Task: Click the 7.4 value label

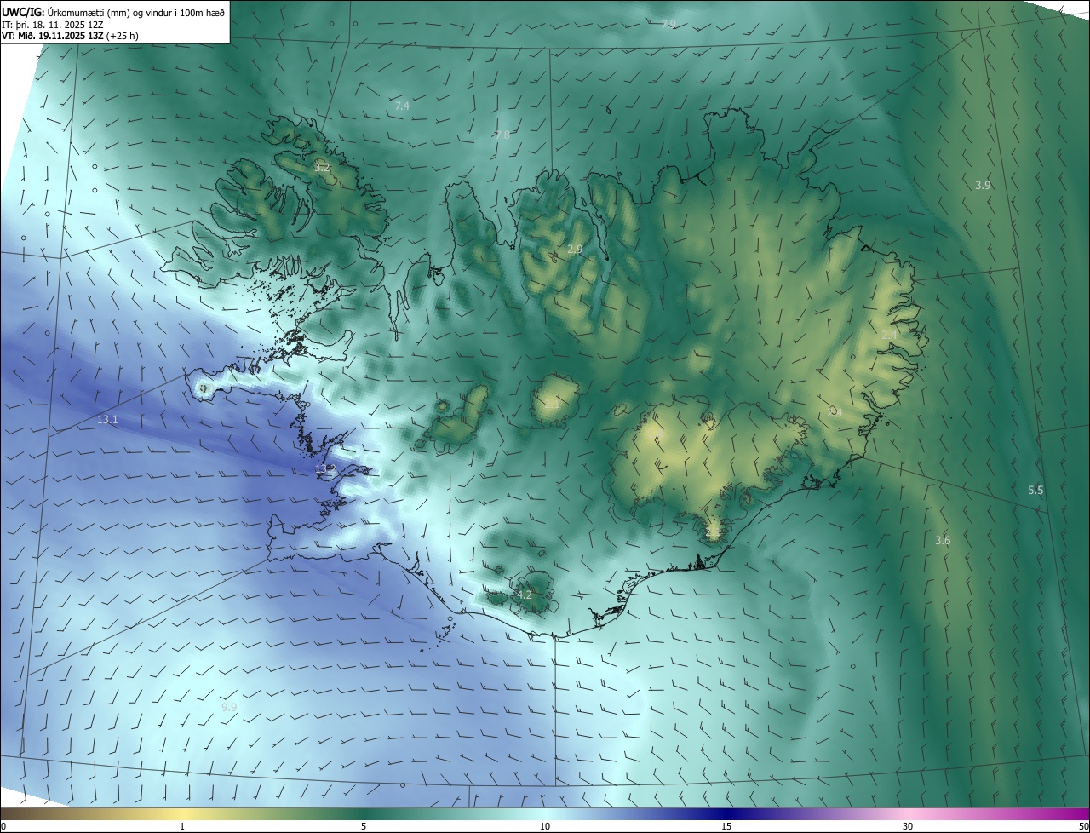Action: (402, 106)
